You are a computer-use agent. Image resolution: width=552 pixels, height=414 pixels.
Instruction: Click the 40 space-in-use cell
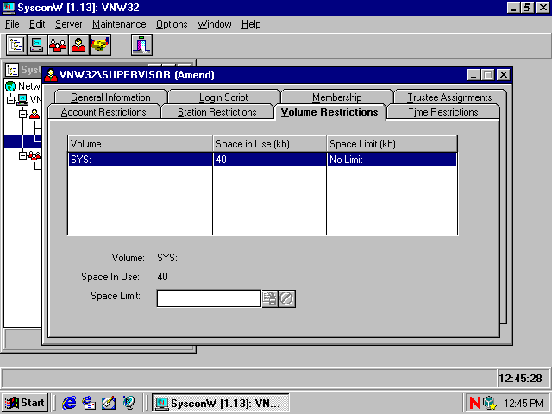point(270,160)
